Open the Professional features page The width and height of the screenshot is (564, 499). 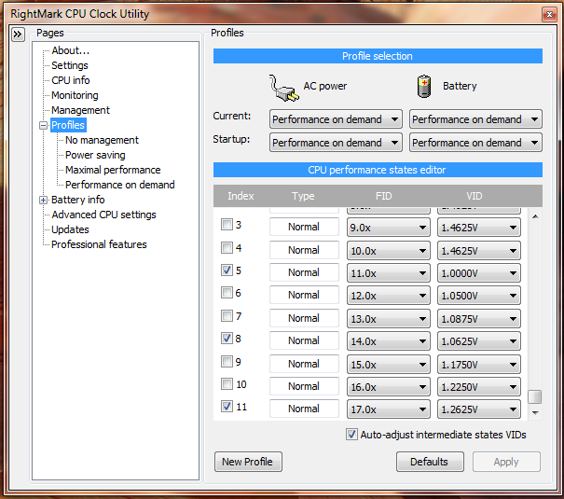[x=99, y=244]
